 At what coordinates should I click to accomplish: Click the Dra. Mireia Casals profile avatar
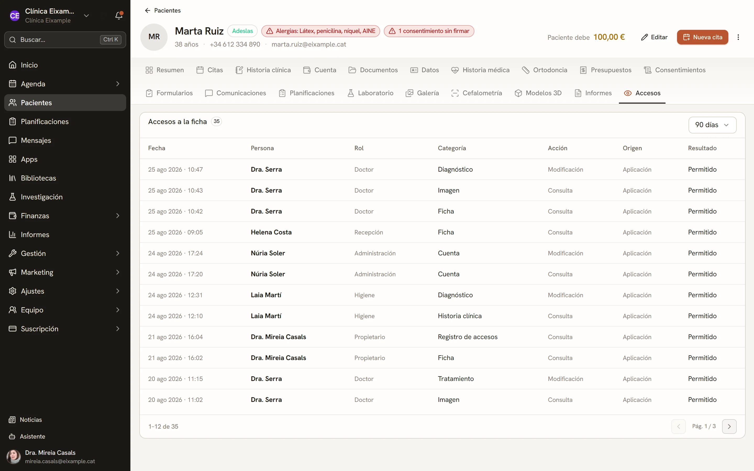(13, 457)
